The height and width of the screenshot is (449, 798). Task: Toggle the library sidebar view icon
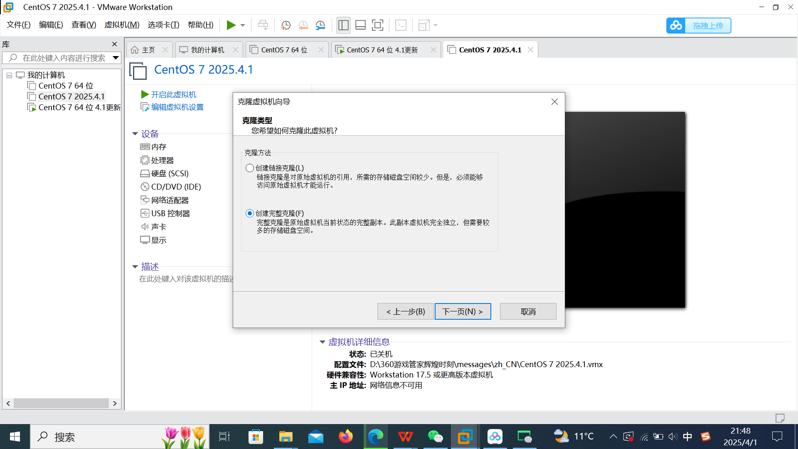(343, 25)
